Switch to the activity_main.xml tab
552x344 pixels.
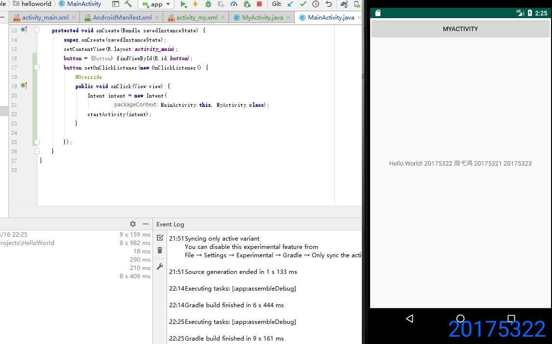pyautogui.click(x=45, y=17)
